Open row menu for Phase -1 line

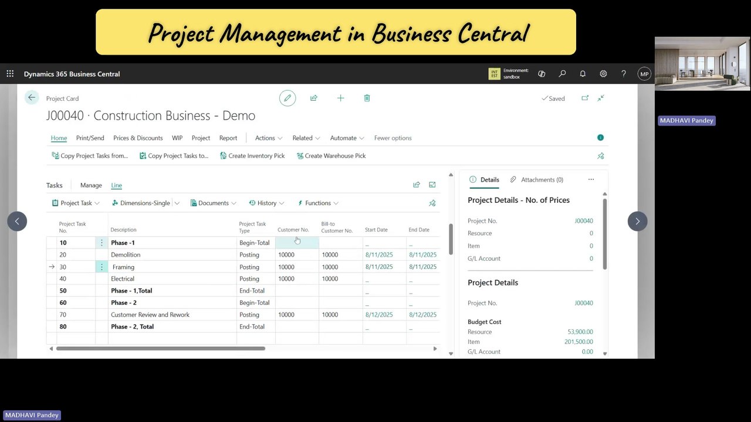point(102,243)
